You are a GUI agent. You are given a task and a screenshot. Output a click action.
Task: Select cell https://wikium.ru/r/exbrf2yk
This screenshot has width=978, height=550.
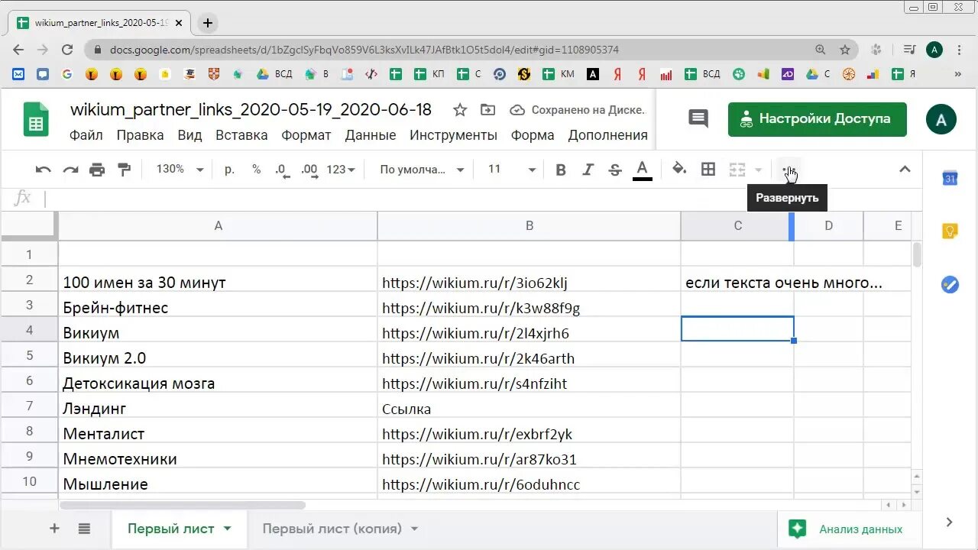(x=529, y=434)
